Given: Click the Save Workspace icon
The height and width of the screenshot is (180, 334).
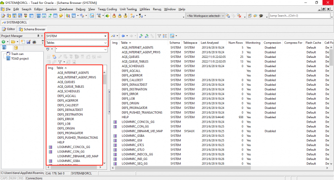Looking at the screenshot, I should [228, 16].
